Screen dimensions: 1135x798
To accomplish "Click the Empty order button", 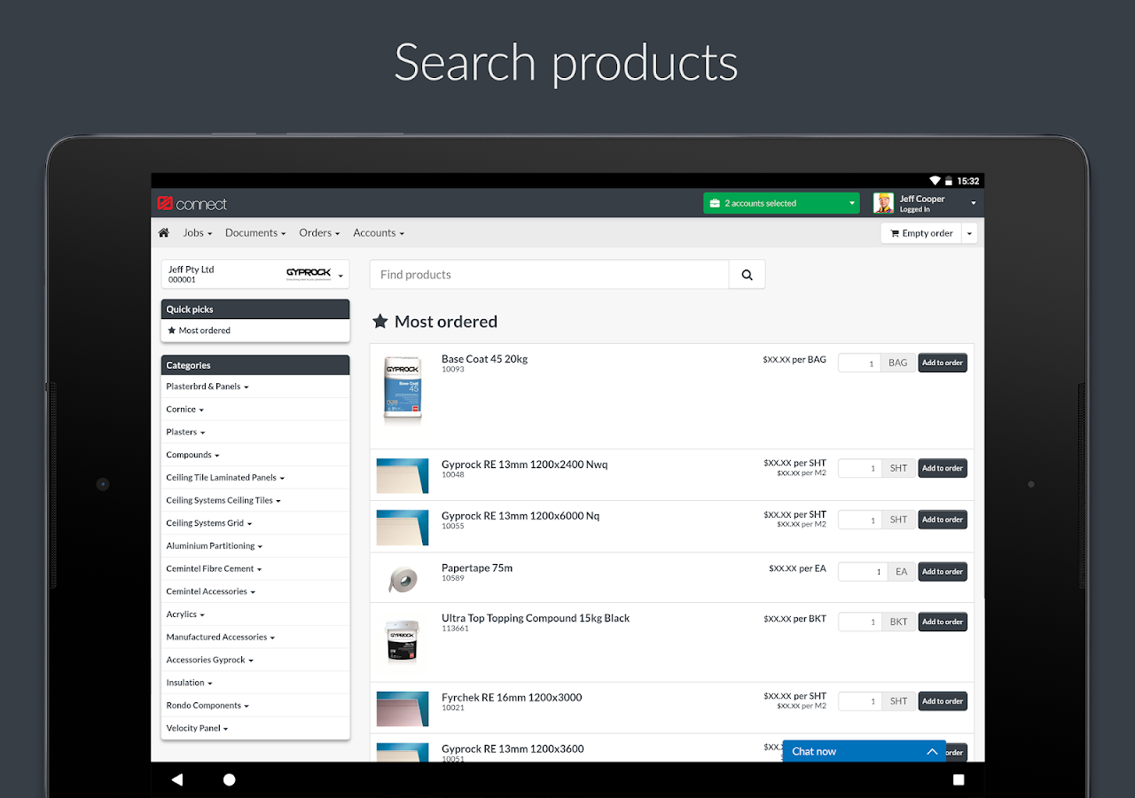I will [x=921, y=233].
